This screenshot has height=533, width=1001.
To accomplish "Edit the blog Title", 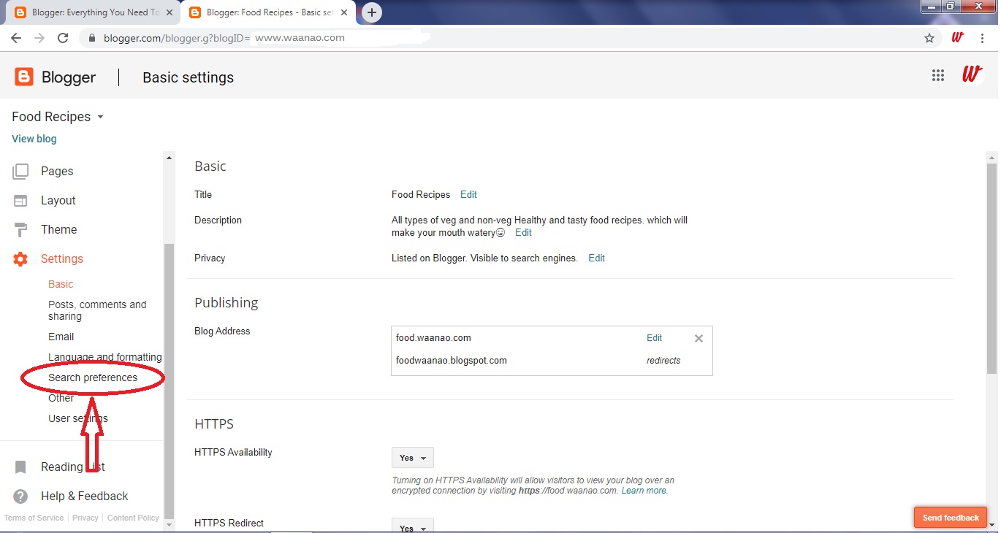I will (x=468, y=194).
